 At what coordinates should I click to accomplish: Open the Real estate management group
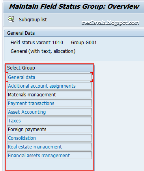pyautogui.click(x=49, y=147)
